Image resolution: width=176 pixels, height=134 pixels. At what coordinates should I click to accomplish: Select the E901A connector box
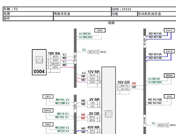[x=169, y=30]
